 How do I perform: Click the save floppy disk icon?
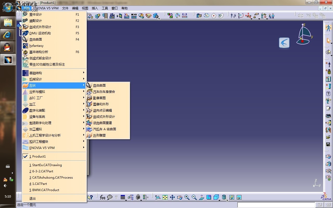[328, 144]
